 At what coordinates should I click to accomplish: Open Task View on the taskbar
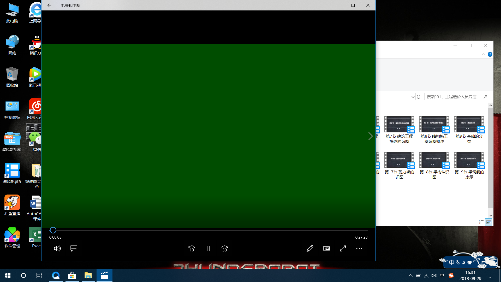39,275
